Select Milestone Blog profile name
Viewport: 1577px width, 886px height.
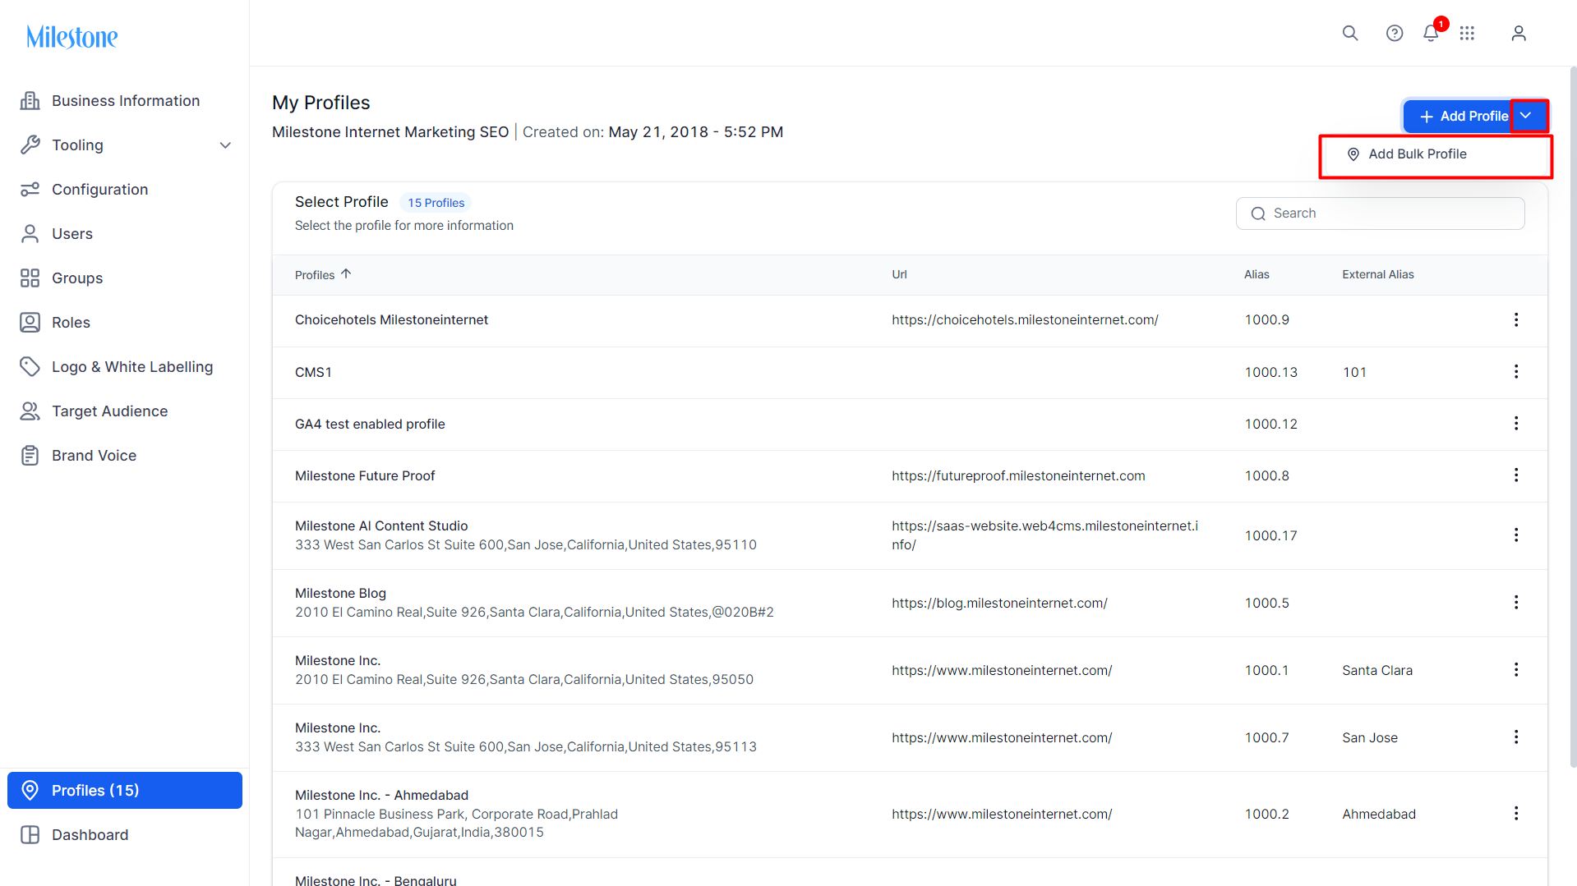(340, 593)
